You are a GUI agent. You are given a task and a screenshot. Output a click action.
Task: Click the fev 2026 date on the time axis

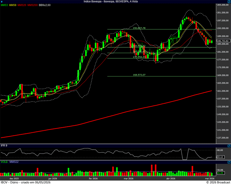(x=93, y=179)
